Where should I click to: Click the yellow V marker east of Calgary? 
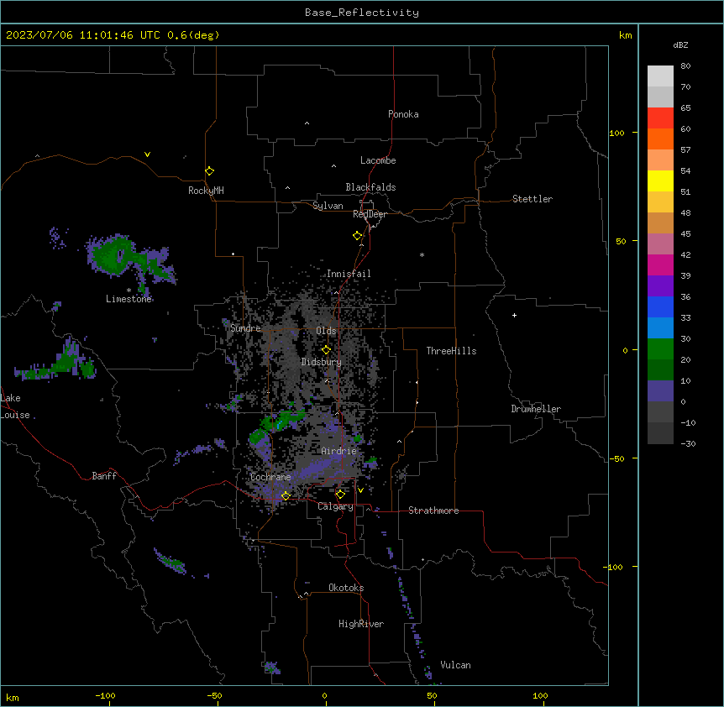click(360, 490)
